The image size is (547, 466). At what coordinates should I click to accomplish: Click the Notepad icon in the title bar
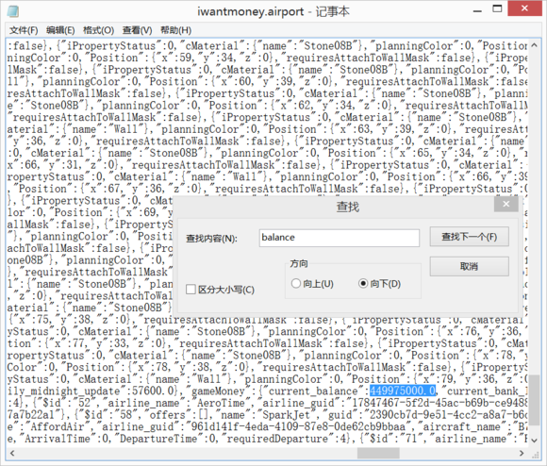13,11
